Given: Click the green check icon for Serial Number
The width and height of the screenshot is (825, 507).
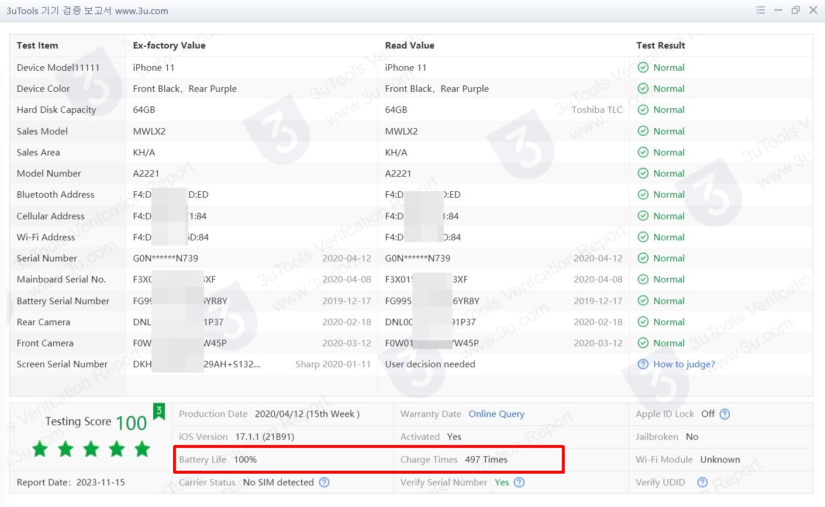Looking at the screenshot, I should [x=643, y=258].
